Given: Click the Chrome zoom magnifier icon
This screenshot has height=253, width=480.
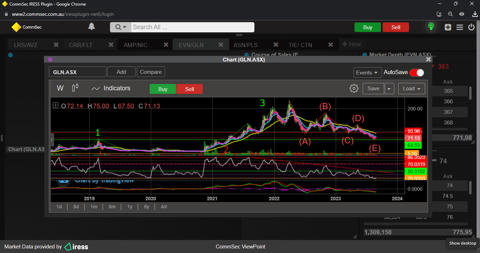Looking at the screenshot, I should [450, 14].
